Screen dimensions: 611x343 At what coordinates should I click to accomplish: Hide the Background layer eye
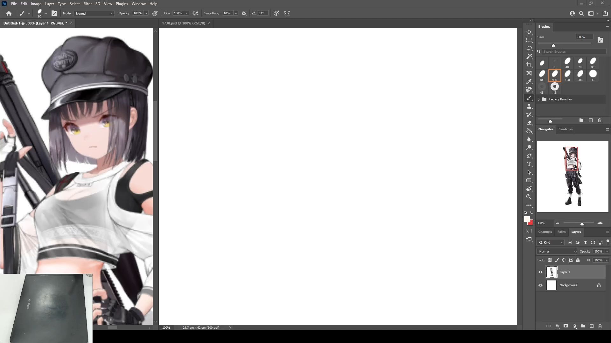[x=540, y=285]
